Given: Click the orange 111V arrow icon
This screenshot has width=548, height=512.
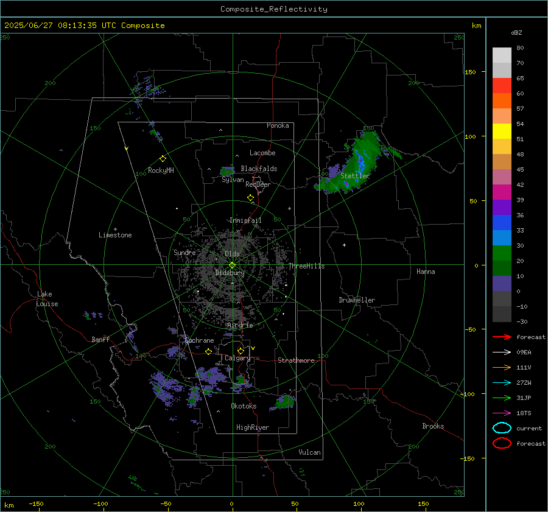Looking at the screenshot, I should [x=502, y=367].
